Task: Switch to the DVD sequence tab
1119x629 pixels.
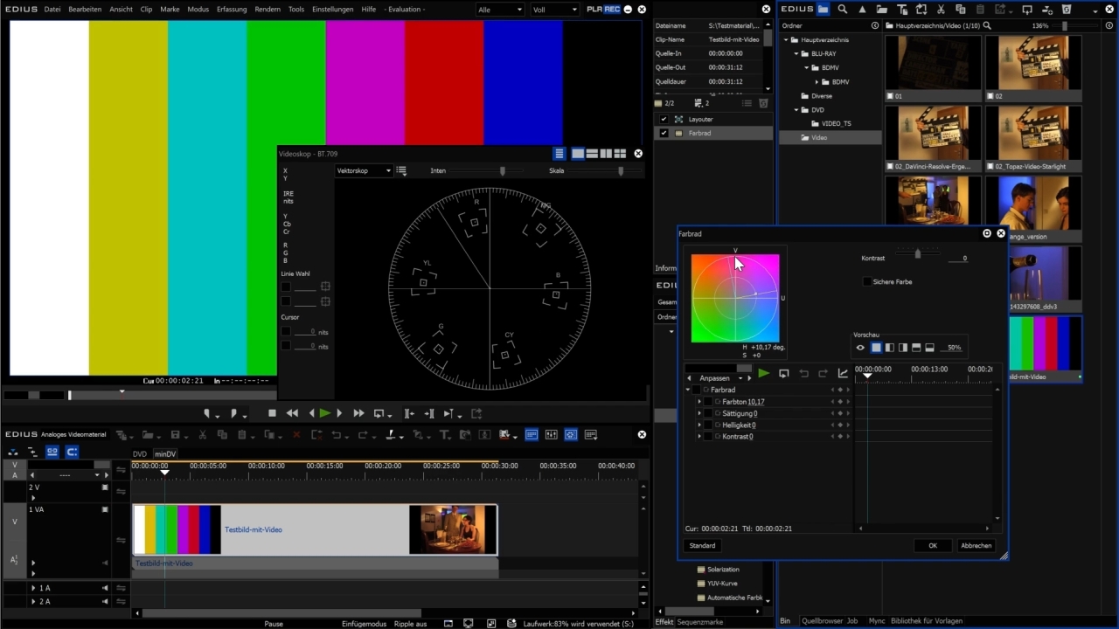Action: click(140, 454)
